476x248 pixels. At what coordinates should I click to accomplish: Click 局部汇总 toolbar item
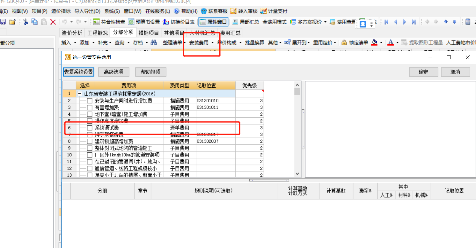(x=245, y=22)
